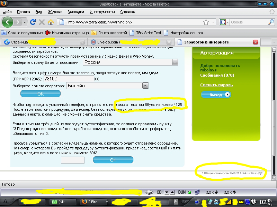Click the green Back navigation arrow
The image size is (277, 207).
click(x=8, y=22)
